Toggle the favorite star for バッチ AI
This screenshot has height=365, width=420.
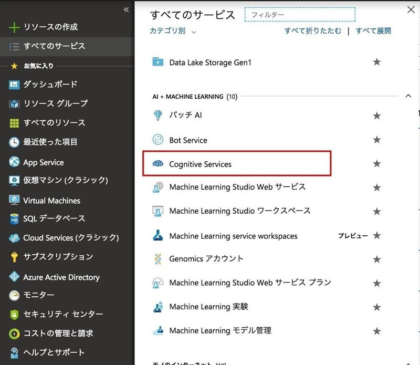coord(377,116)
